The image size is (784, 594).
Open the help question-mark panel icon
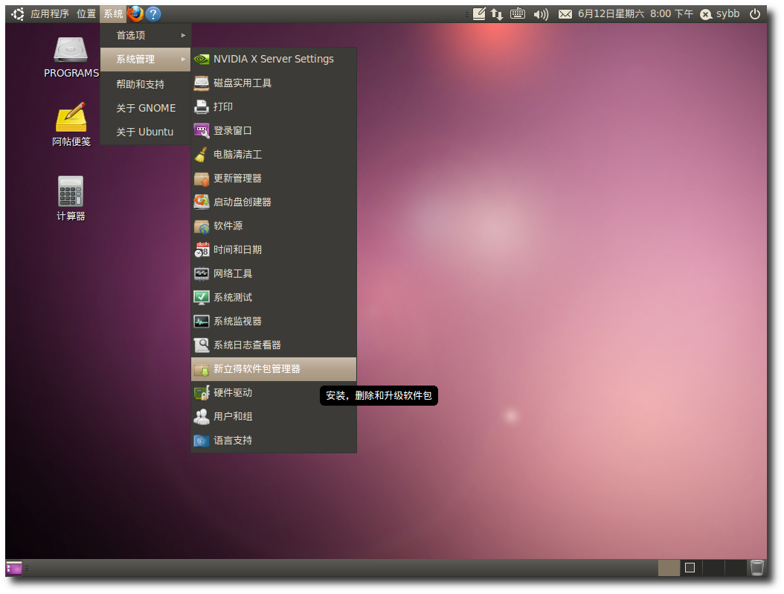[153, 14]
